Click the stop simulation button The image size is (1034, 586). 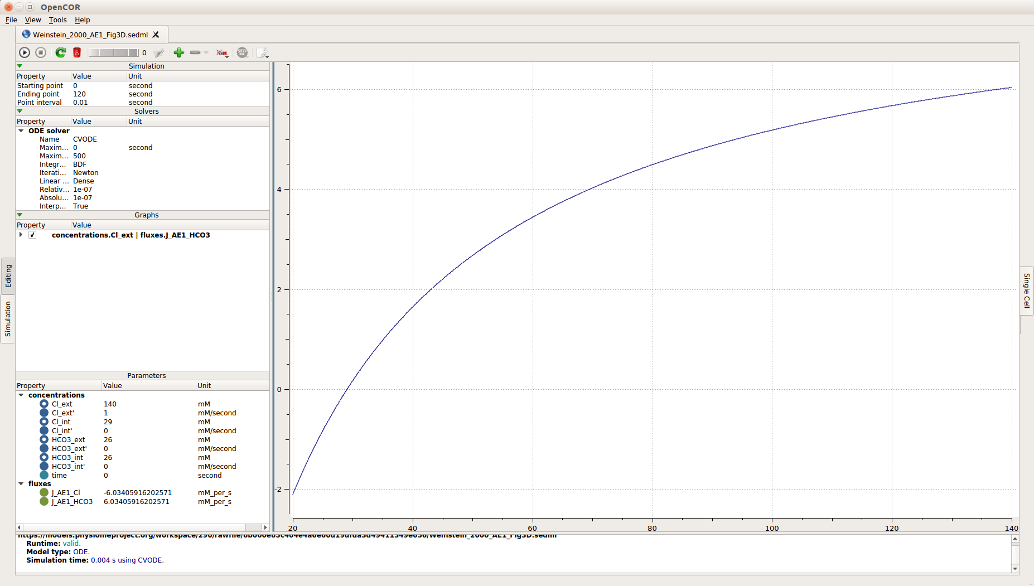41,52
